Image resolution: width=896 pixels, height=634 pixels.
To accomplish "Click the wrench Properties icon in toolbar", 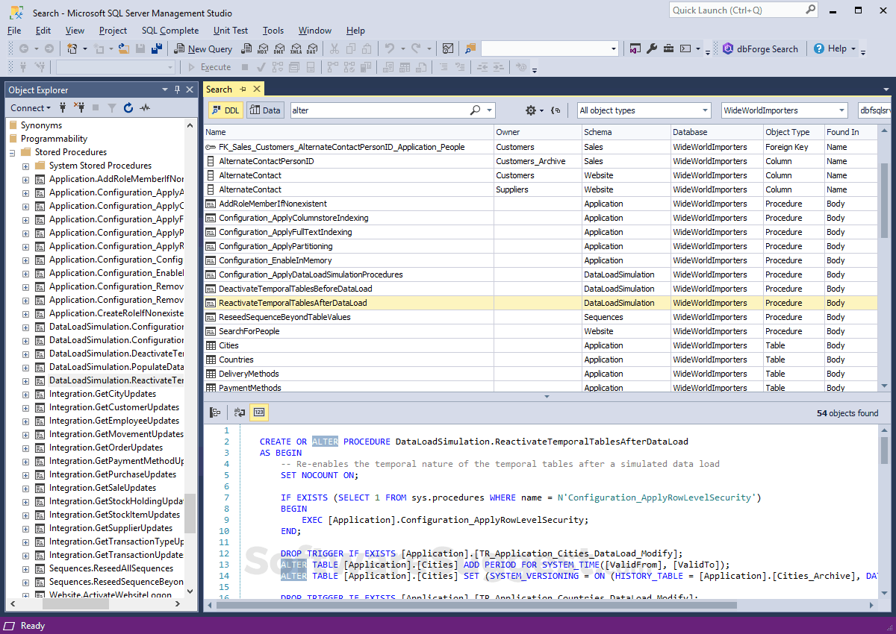I will pos(651,48).
